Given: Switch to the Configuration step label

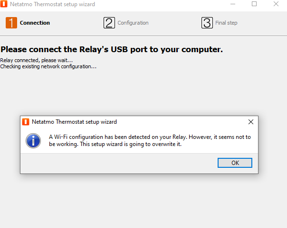Looking at the screenshot, I should pyautogui.click(x=133, y=23).
